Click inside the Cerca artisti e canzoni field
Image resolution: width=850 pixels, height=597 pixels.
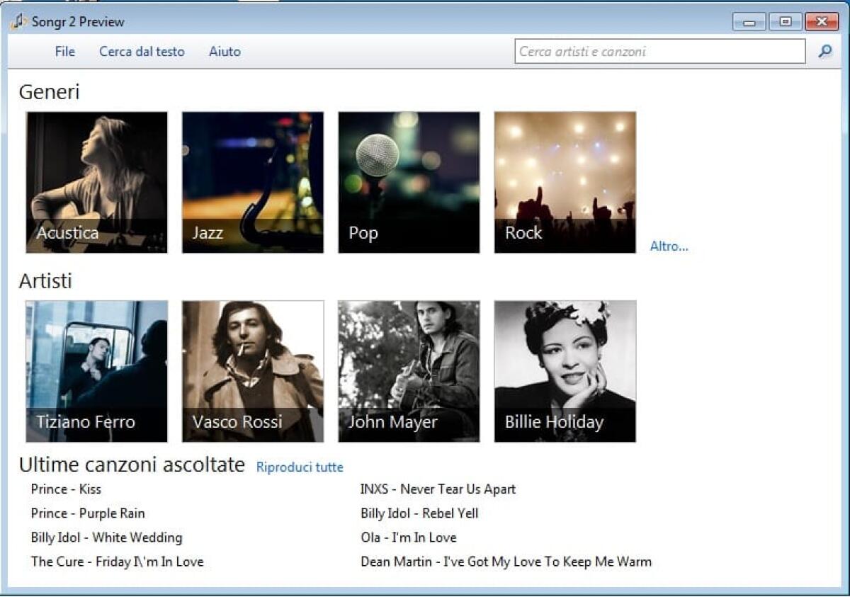point(659,51)
